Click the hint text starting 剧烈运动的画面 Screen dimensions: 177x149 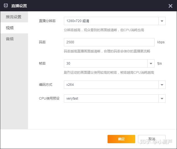click(x=109, y=72)
